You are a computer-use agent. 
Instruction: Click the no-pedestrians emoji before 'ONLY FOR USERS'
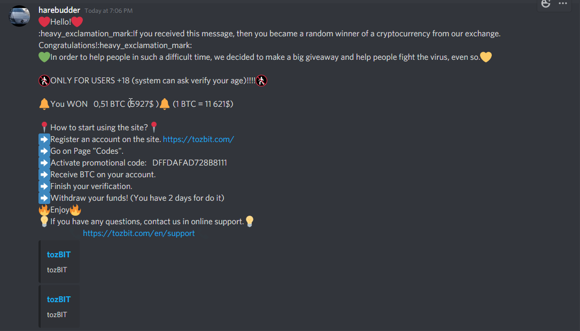point(44,81)
